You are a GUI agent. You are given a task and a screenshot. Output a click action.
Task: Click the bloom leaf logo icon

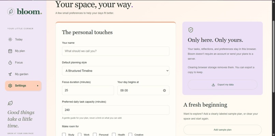coord(11,11)
